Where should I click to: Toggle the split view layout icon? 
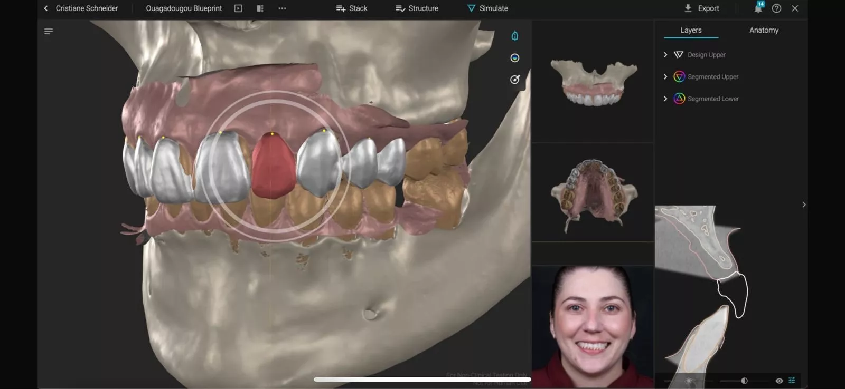(260, 8)
